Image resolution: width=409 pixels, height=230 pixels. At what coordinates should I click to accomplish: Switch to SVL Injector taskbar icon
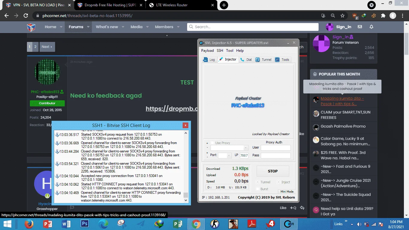pyautogui.click(x=289, y=224)
